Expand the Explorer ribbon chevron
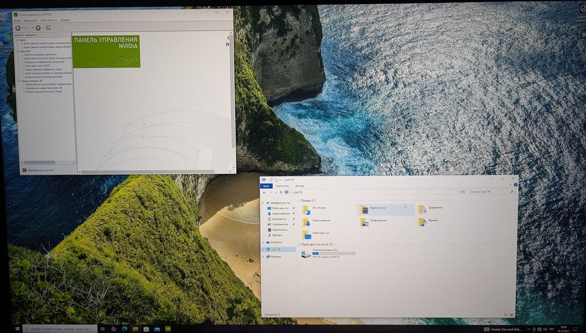The image size is (586, 333). (510, 185)
